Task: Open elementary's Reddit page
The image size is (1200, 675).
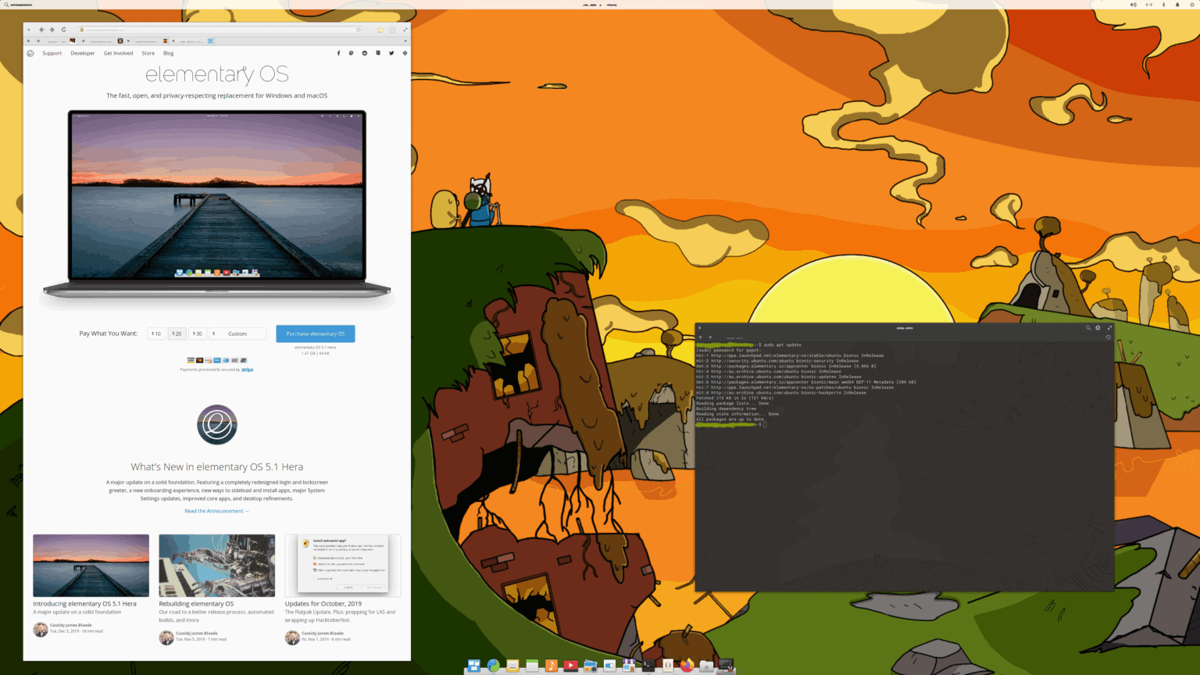Action: click(365, 53)
